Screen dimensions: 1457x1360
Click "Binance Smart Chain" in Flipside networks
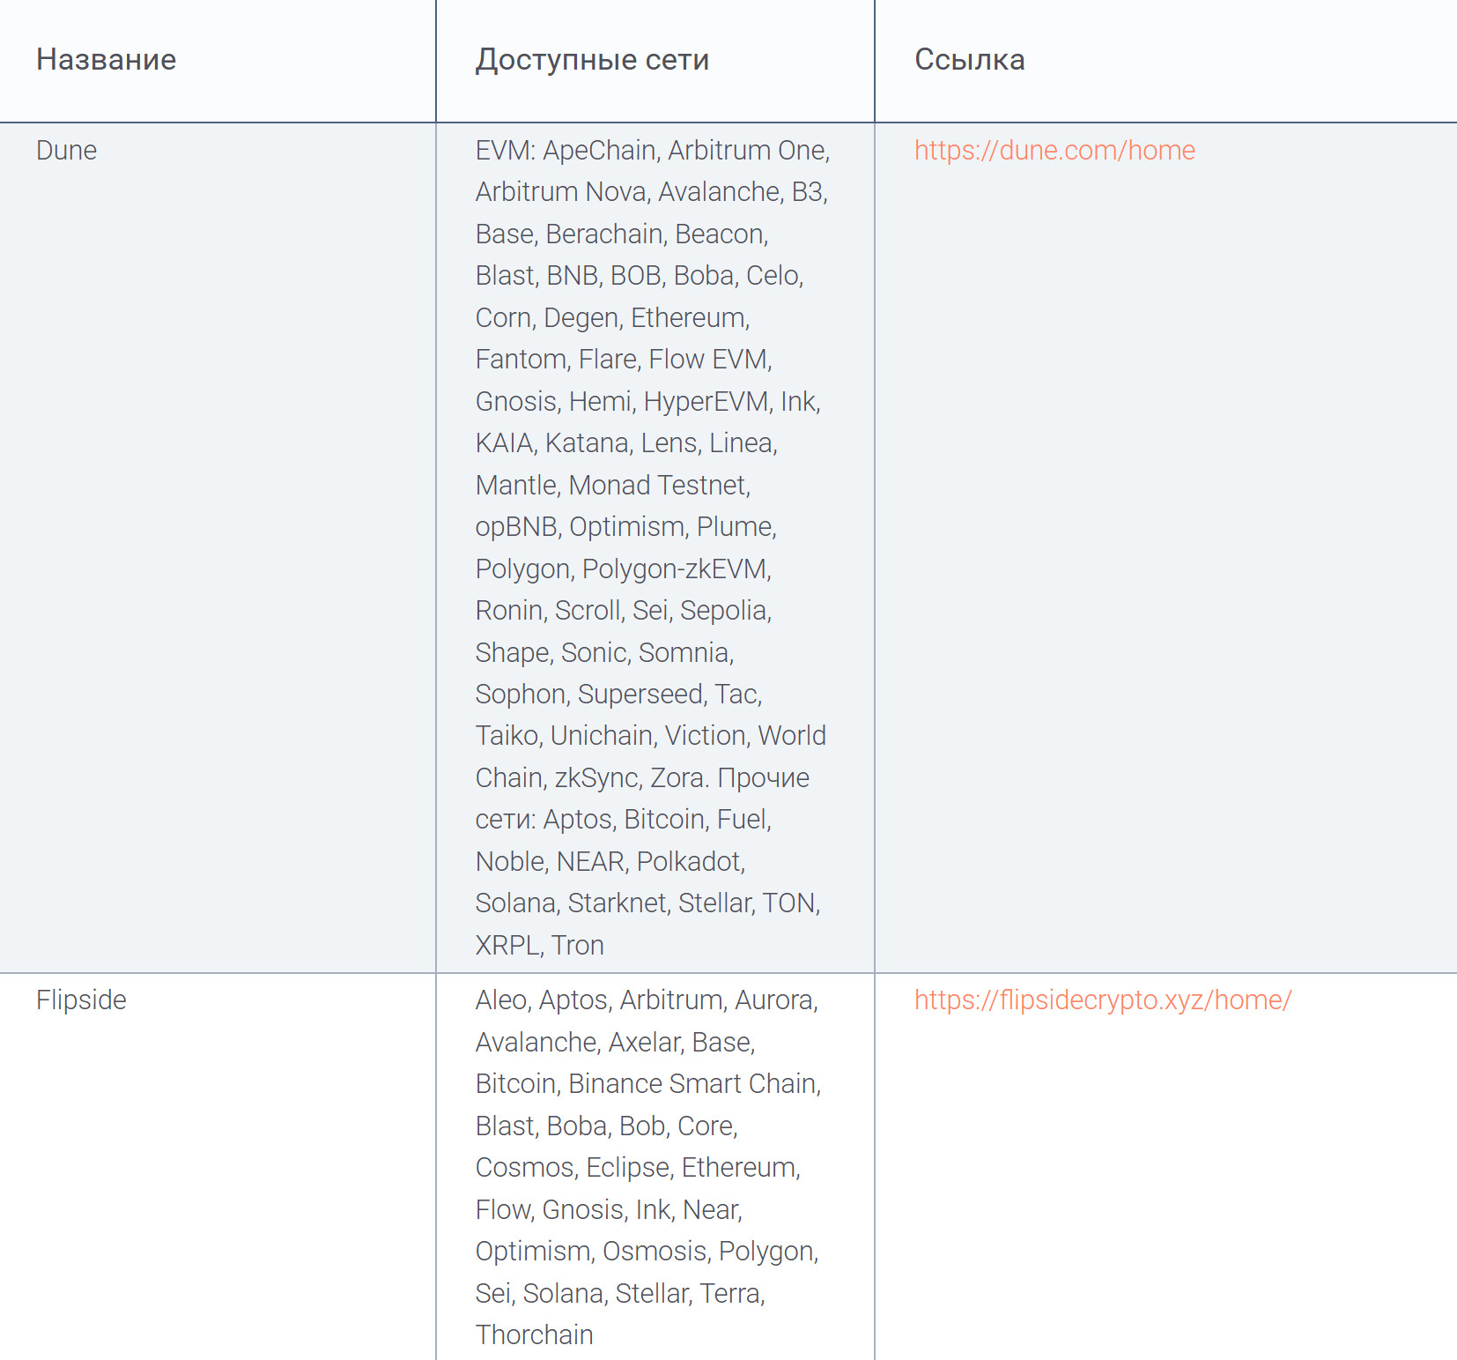692,1084
